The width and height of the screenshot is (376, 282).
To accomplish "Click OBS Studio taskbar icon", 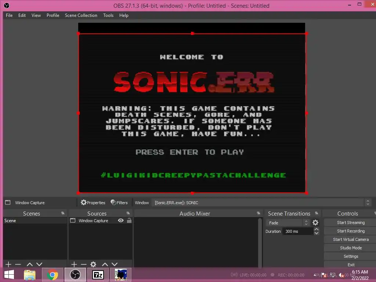I will [x=75, y=275].
